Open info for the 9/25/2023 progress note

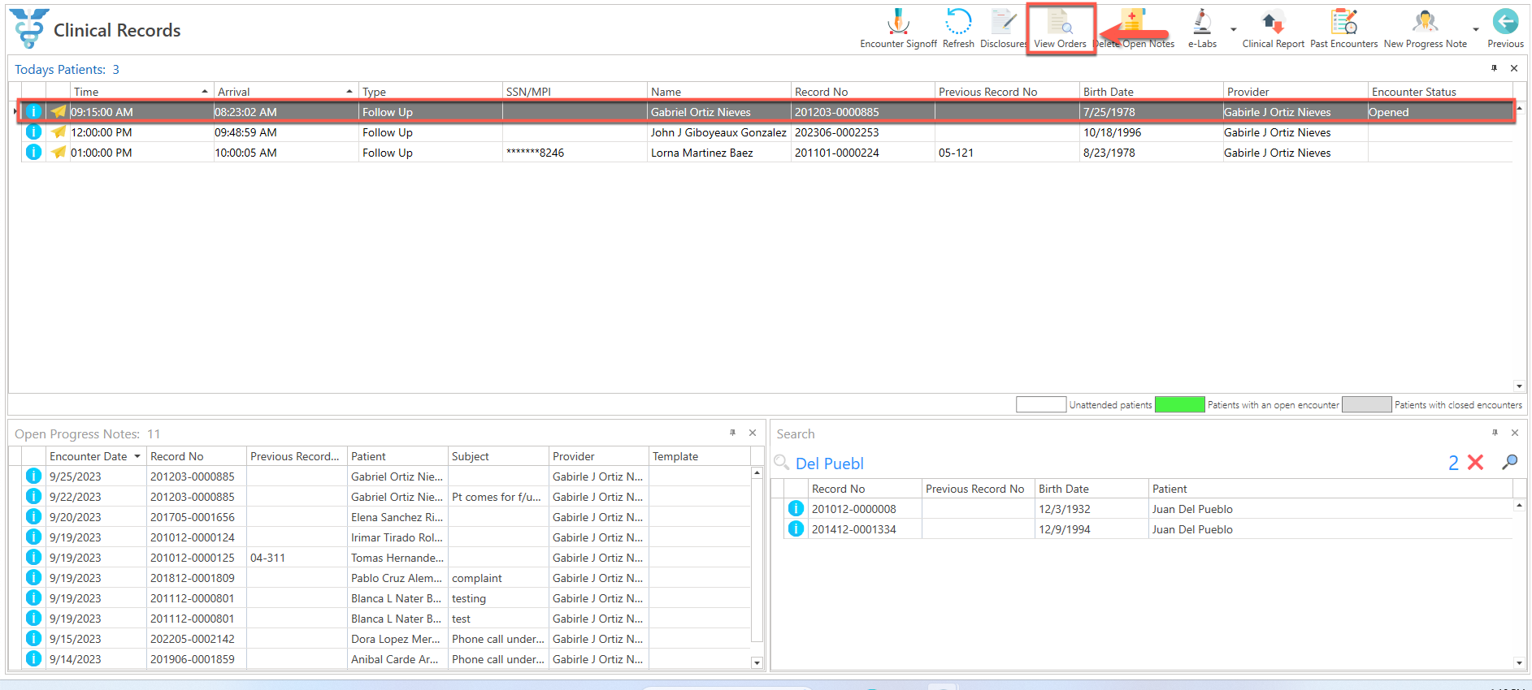[33, 477]
